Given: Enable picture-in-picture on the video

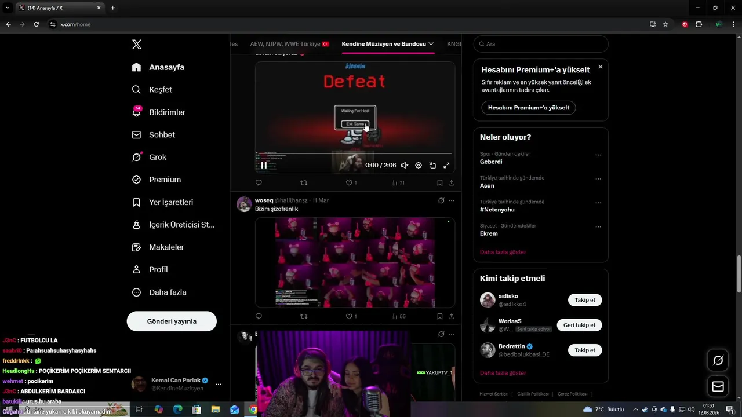Looking at the screenshot, I should [432, 165].
